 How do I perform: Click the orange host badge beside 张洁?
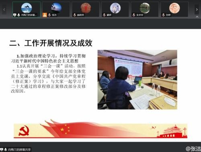coord(45,15)
